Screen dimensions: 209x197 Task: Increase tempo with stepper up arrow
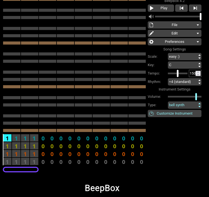198,72
